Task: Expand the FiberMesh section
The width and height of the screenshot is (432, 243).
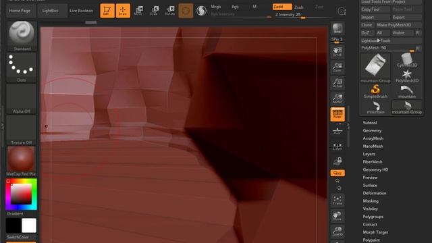Action: pyautogui.click(x=373, y=162)
